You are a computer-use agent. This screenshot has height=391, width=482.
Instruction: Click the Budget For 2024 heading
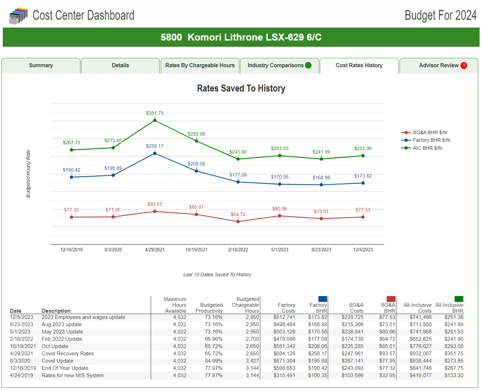(440, 15)
